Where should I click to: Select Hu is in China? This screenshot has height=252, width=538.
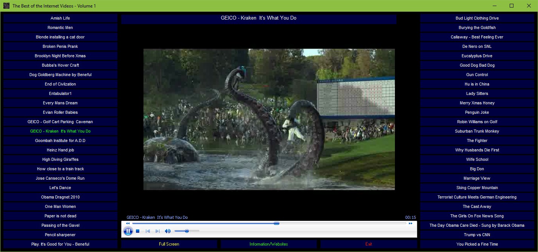tap(477, 84)
